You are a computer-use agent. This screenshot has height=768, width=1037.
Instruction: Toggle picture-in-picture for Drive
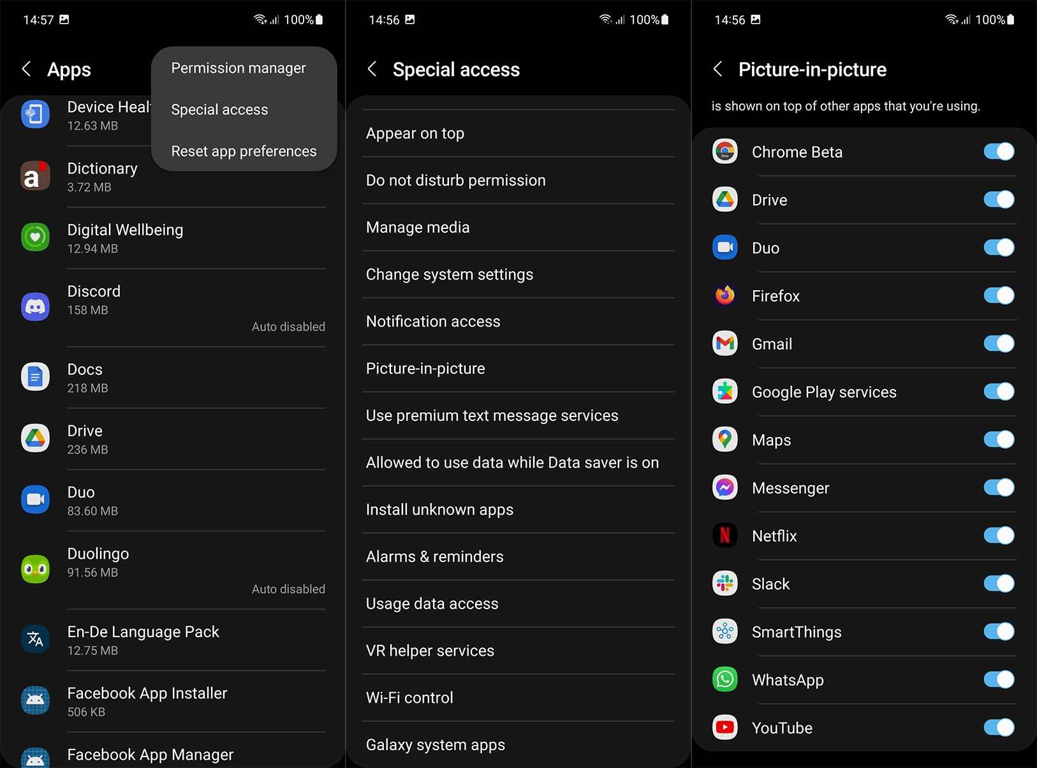coord(999,200)
